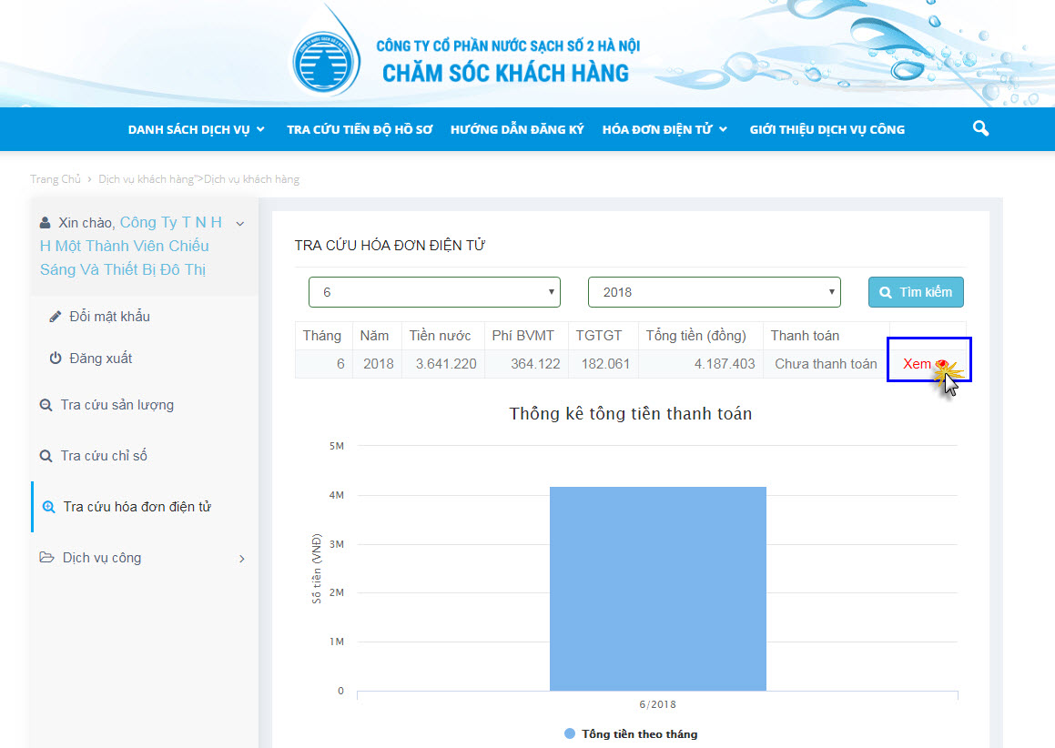Click the magnifier icon beside Tra cứu chỉ số
Screen dimensions: 1055x748
[47, 456]
